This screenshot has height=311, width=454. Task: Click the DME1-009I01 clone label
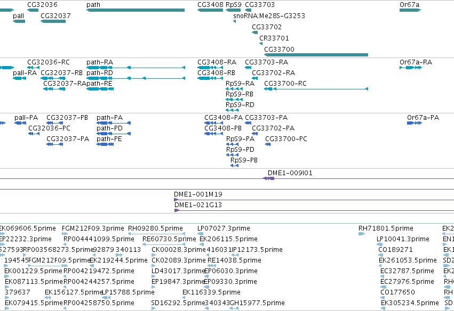pyautogui.click(x=290, y=173)
